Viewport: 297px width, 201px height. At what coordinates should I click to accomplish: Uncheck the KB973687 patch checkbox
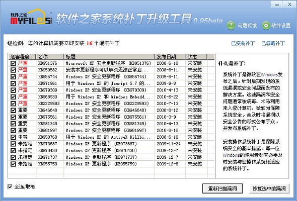(13, 144)
